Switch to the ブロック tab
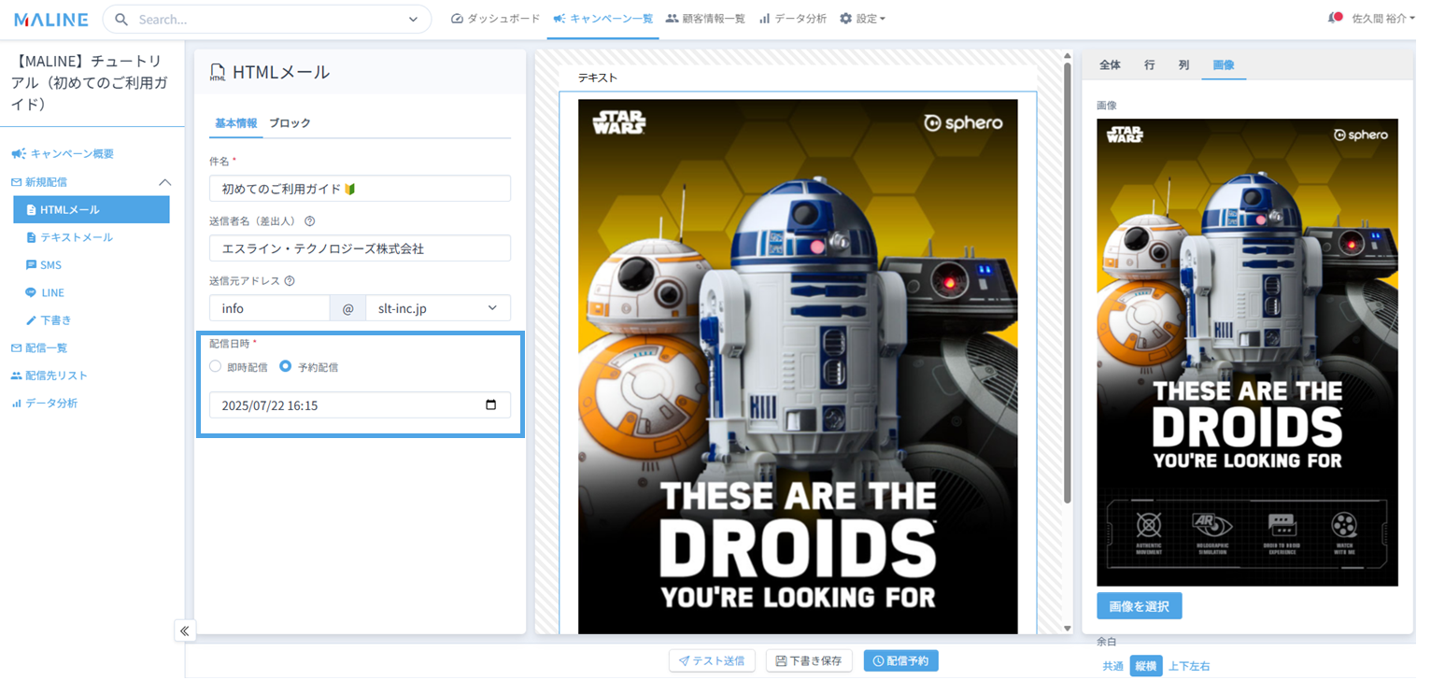The image size is (1431, 680). click(290, 123)
